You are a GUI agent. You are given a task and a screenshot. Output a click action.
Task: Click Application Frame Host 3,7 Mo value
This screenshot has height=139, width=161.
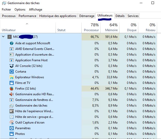pos(113,60)
